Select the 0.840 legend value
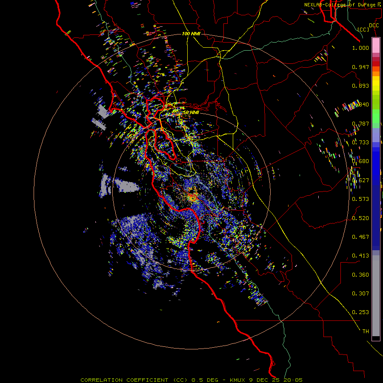The width and height of the screenshot is (383, 383). tap(360, 105)
